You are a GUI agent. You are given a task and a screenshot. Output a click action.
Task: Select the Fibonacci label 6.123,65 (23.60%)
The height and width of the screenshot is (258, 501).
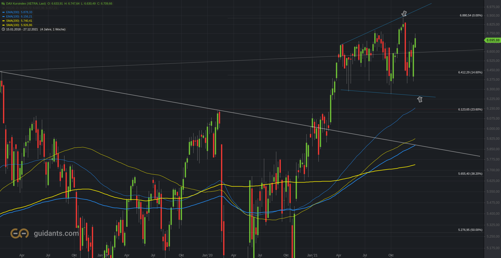click(470, 109)
